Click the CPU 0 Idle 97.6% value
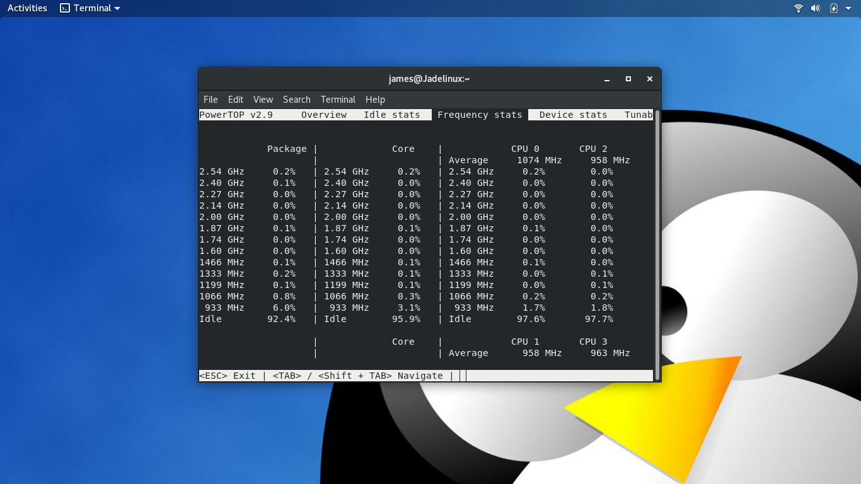 tap(531, 319)
